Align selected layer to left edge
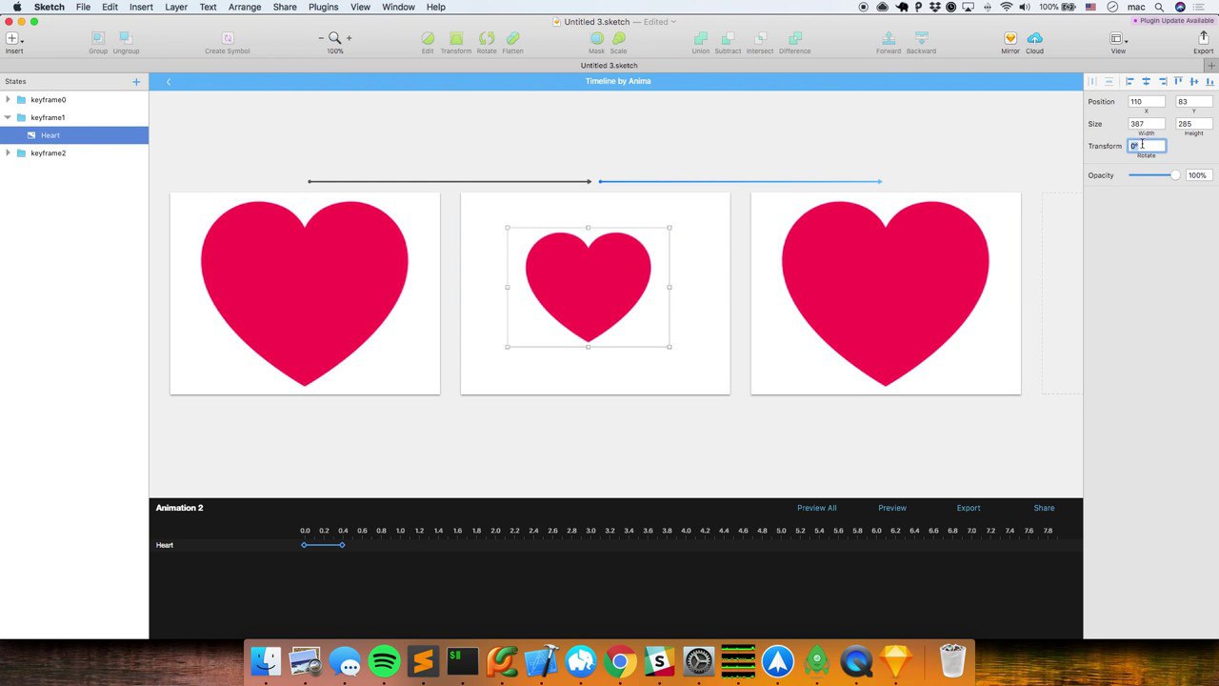Screen dimensions: 1219x686 (x=1129, y=82)
